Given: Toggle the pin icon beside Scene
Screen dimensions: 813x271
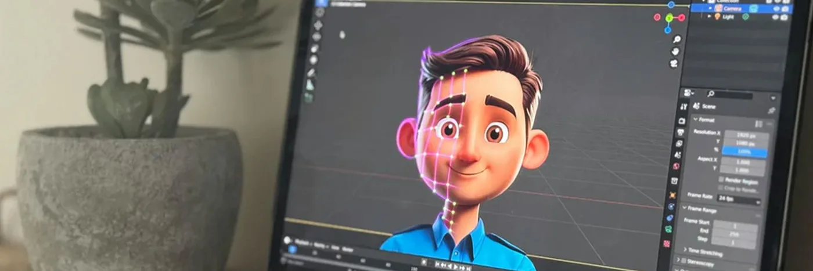Looking at the screenshot, I should (771, 110).
